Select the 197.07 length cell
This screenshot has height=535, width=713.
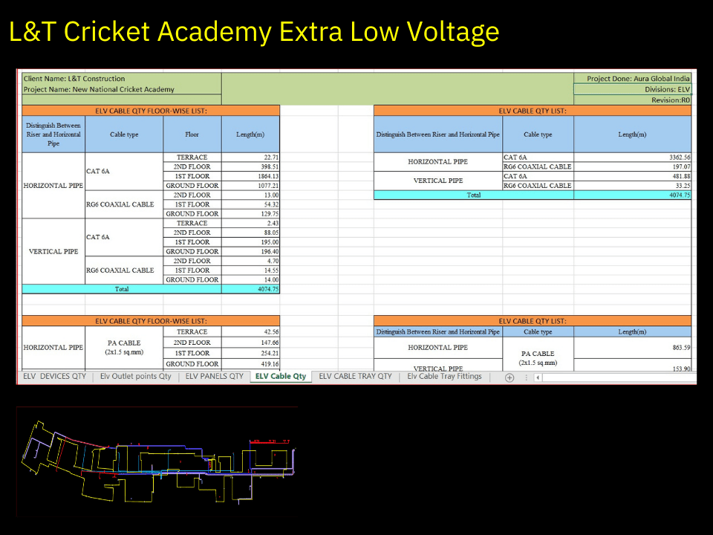tap(633, 166)
